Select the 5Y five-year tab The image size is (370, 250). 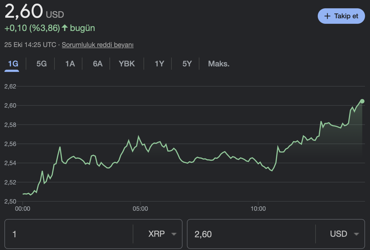[187, 64]
